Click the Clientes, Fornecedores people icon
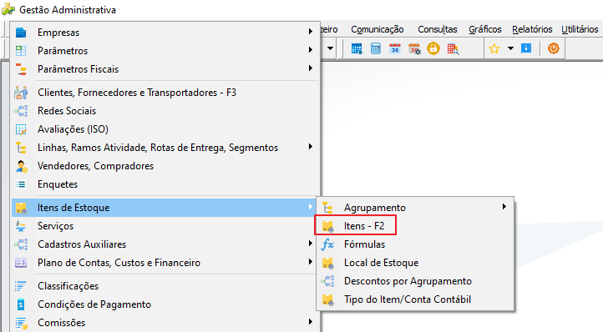This screenshot has width=603, height=332. click(21, 93)
